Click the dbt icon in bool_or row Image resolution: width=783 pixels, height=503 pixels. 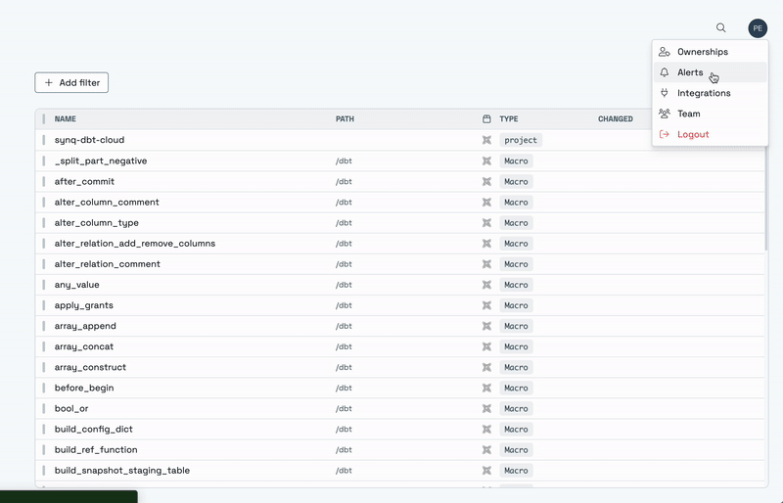(486, 409)
